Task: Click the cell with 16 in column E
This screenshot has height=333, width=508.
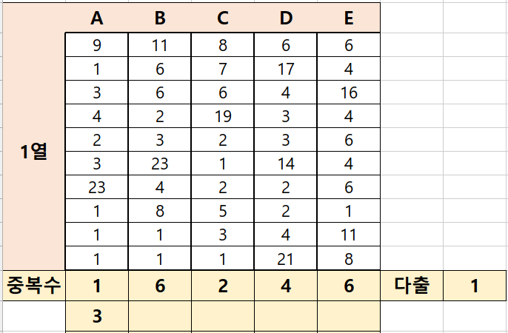Action: (349, 92)
